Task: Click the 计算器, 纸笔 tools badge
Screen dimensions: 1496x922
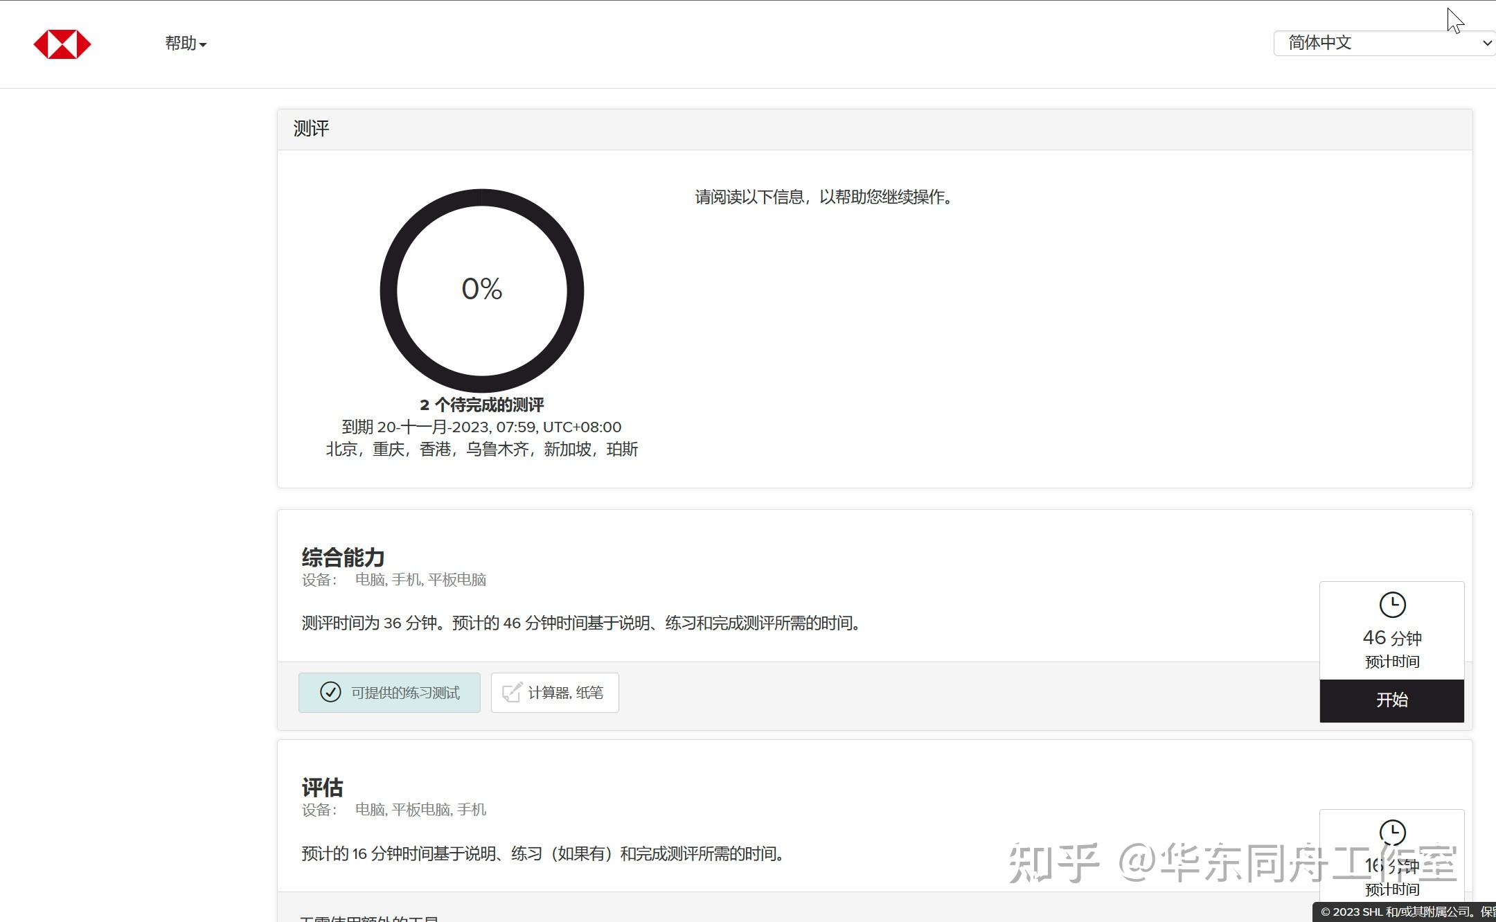Action: [x=554, y=692]
